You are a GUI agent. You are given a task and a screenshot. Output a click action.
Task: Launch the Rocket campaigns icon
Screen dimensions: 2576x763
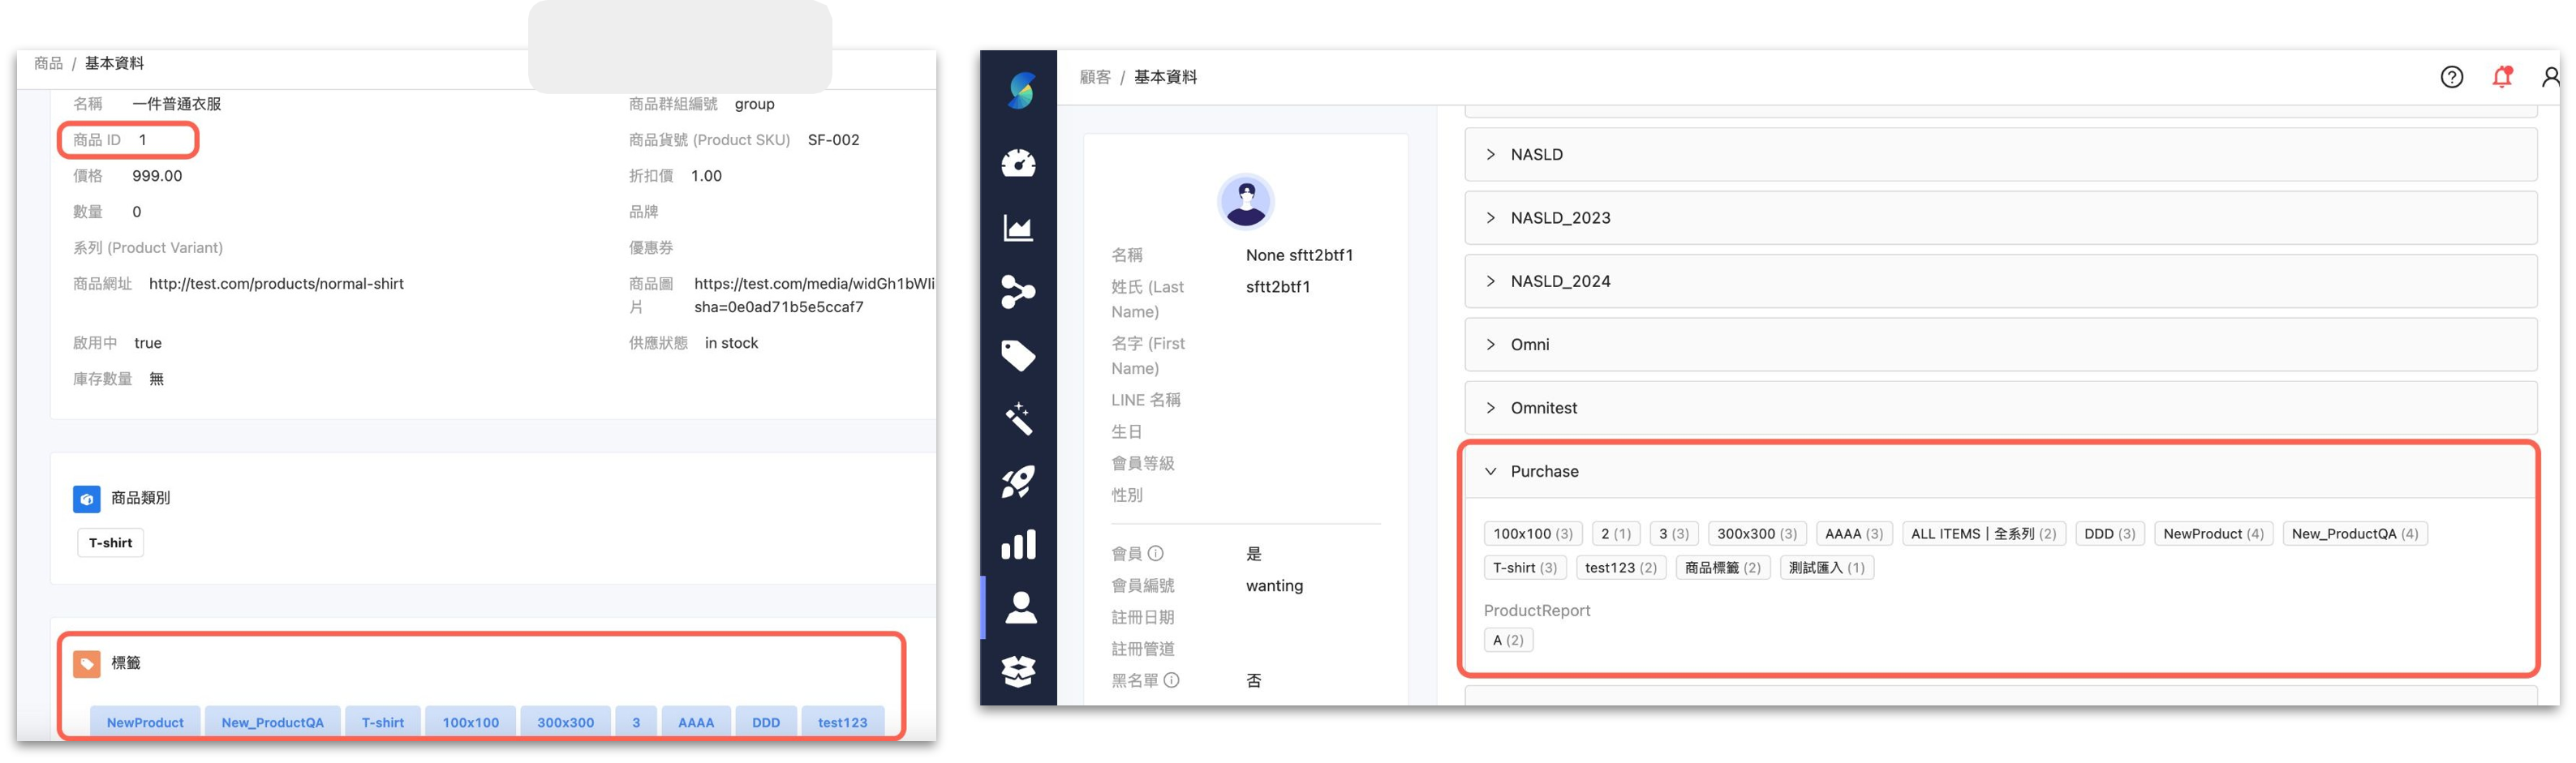pos(1018,482)
